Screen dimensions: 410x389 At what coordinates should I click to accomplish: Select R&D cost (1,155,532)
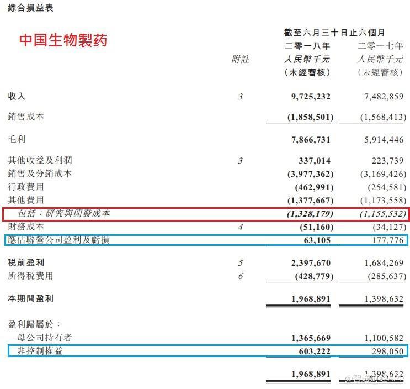point(383,214)
